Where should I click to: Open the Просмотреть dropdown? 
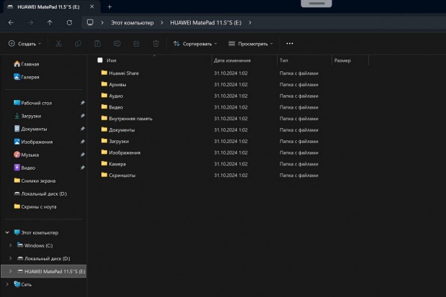coord(250,44)
